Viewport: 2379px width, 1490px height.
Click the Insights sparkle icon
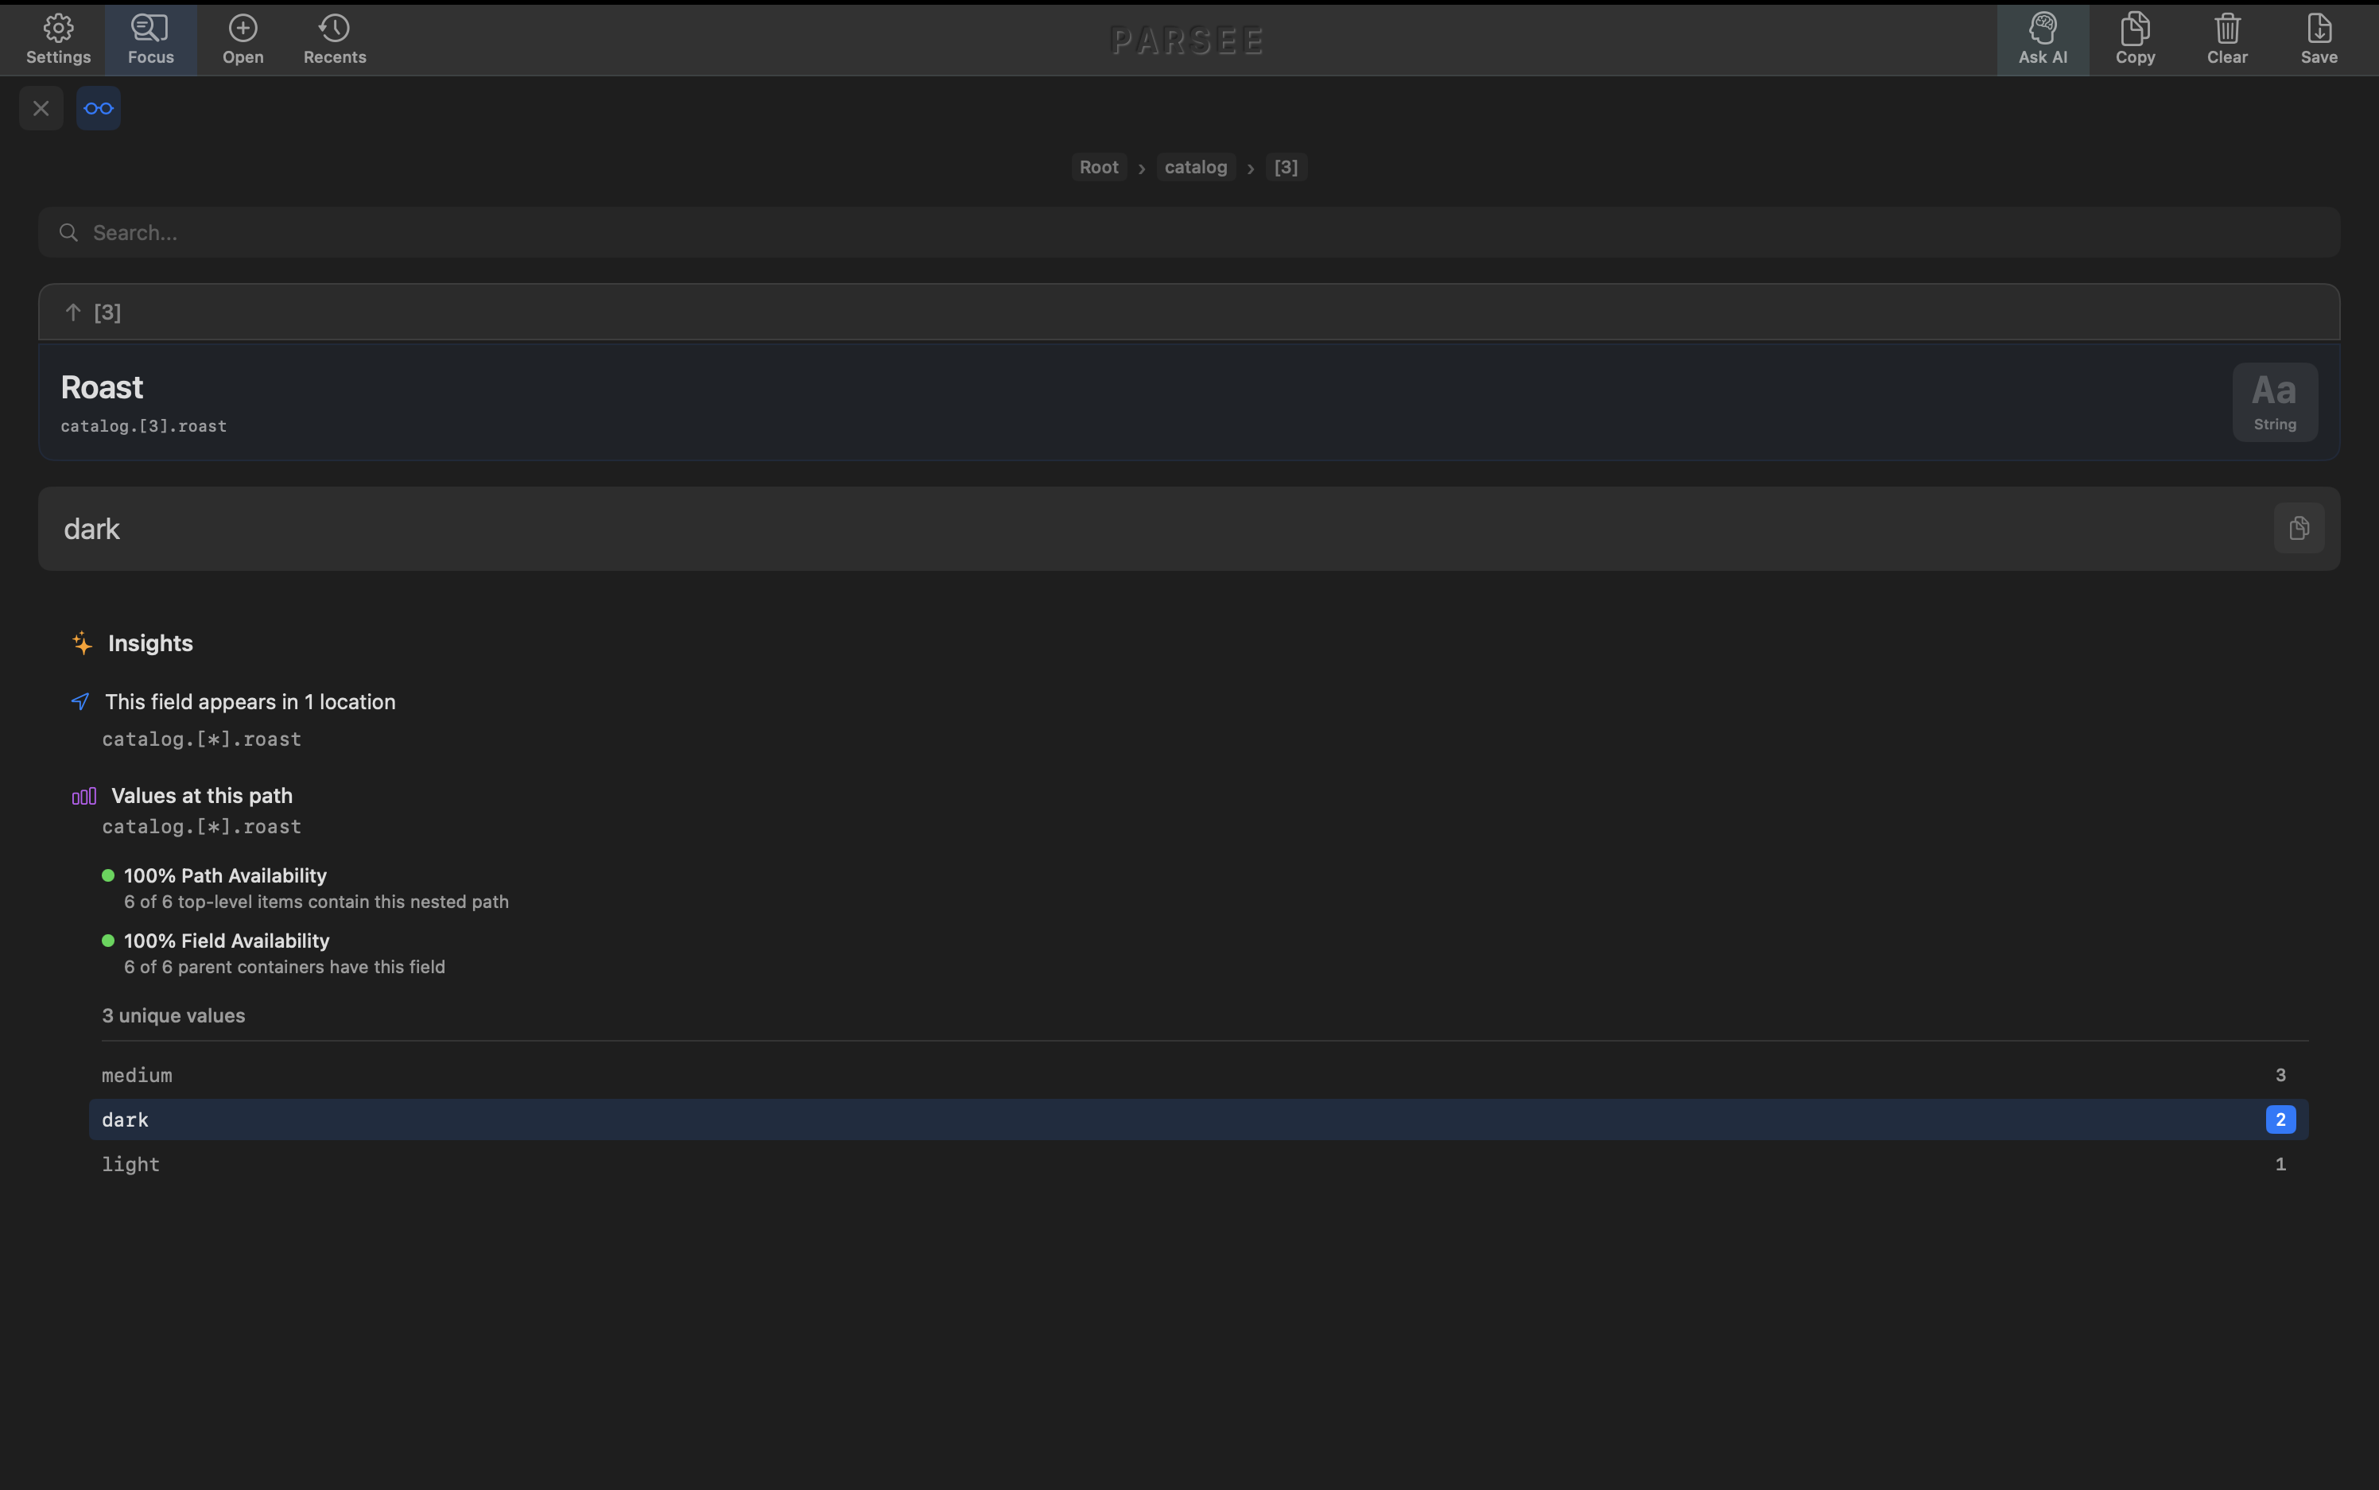coord(82,643)
